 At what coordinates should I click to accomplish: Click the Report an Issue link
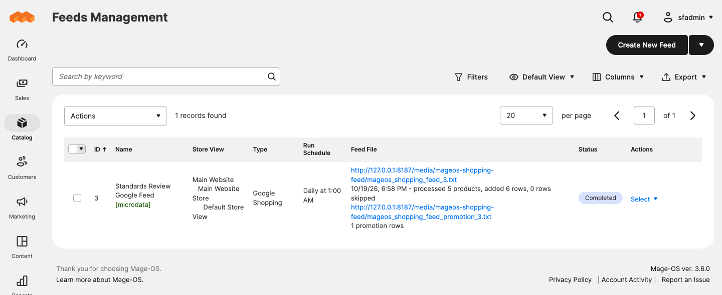[x=686, y=280]
